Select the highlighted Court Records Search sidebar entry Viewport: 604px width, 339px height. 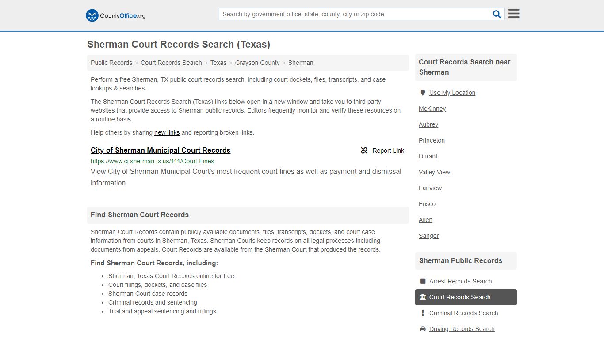460,297
